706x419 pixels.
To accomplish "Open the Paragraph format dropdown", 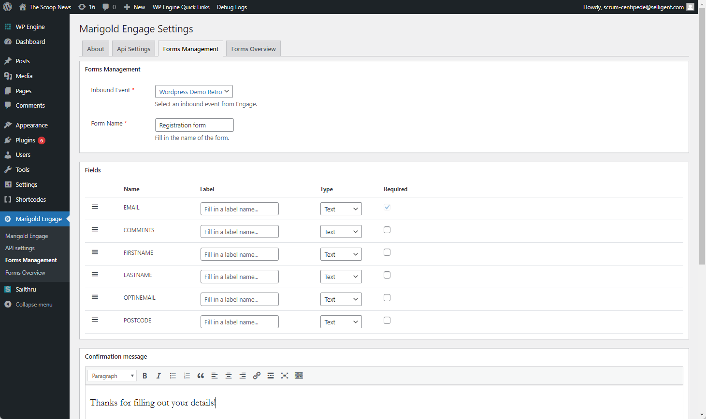I will point(112,376).
